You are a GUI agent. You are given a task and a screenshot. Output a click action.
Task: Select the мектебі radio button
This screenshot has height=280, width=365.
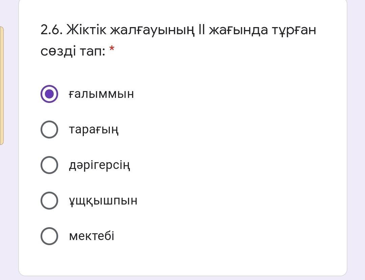49,236
